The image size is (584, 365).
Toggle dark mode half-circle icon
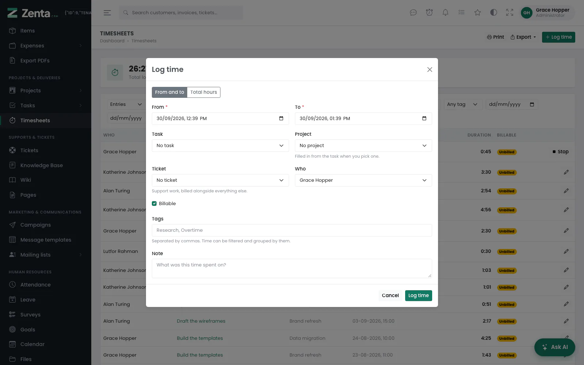[493, 12]
